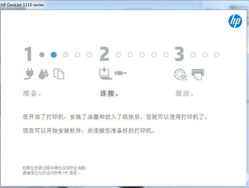The height and width of the screenshot is (188, 249).
Task: Select the gray completed first progress dot
Action: 42,55
